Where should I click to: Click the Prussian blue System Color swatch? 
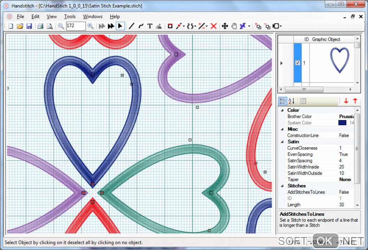(342, 123)
